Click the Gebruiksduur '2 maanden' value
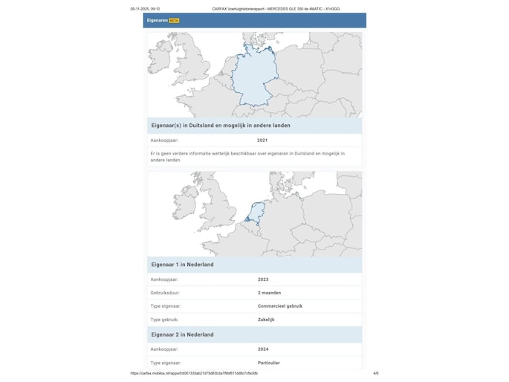Viewport: 509px width, 382px height. point(269,293)
